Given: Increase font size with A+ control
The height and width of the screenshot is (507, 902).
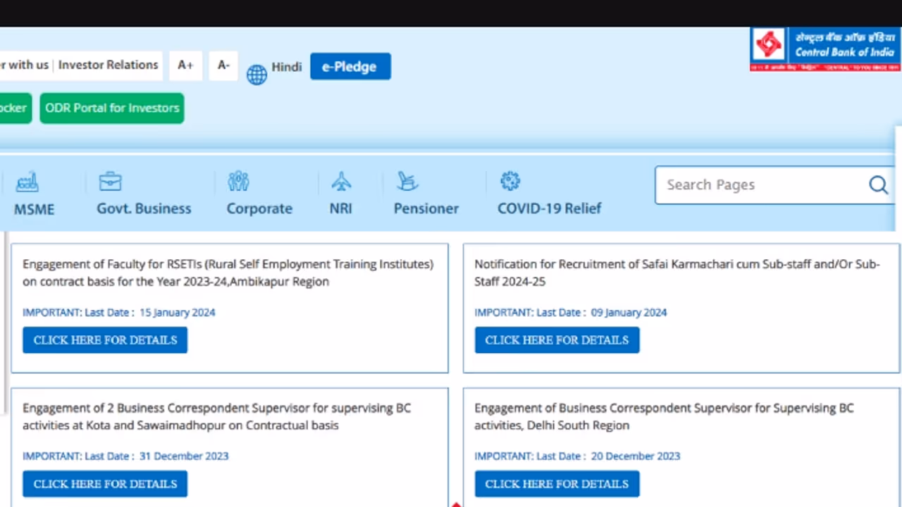Looking at the screenshot, I should pyautogui.click(x=185, y=65).
